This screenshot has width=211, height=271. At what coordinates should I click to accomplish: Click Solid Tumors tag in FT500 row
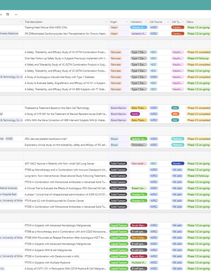tap(118, 170)
